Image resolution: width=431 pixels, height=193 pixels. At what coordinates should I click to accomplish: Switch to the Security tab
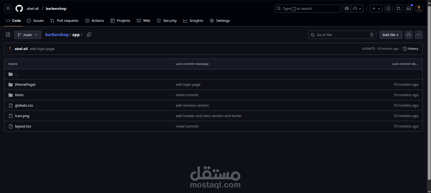pos(167,21)
